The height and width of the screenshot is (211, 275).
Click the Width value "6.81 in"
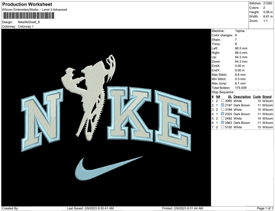[268, 16]
